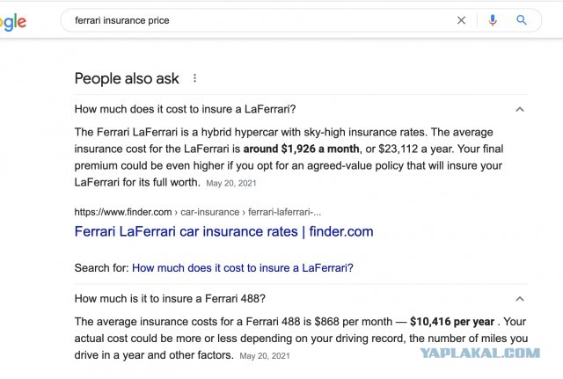Screen dimensions: 563x379
Task: Open the People also ask options menu
Action: [194, 78]
